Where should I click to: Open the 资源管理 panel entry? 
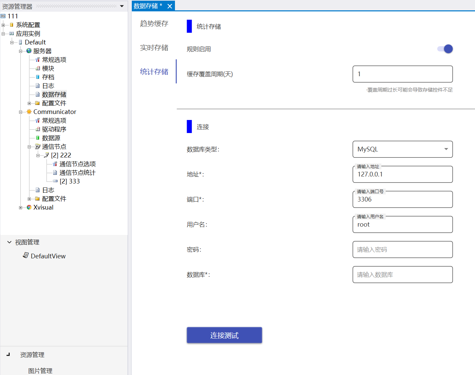pos(32,355)
